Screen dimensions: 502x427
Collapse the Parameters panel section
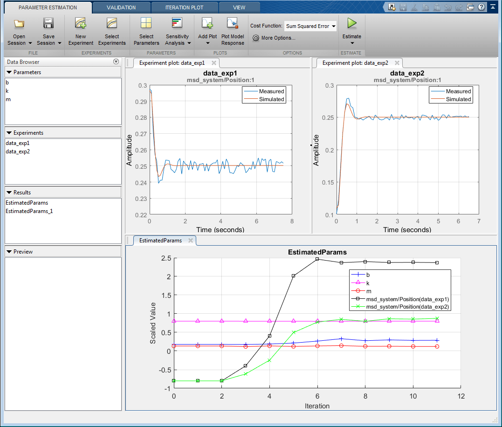(x=9, y=72)
